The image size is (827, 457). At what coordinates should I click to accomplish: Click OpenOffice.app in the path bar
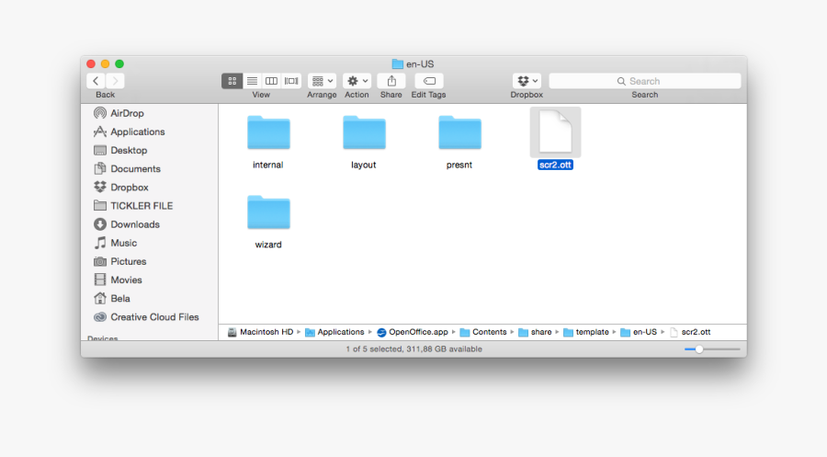tap(413, 332)
